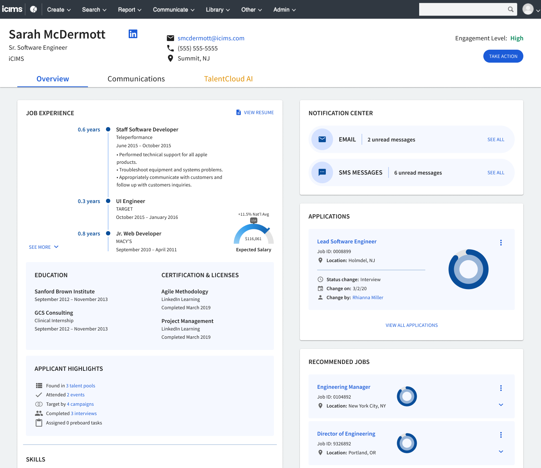The image size is (541, 468).
Task: Click the Lead Software Engineer match donut chart
Action: 469,269
